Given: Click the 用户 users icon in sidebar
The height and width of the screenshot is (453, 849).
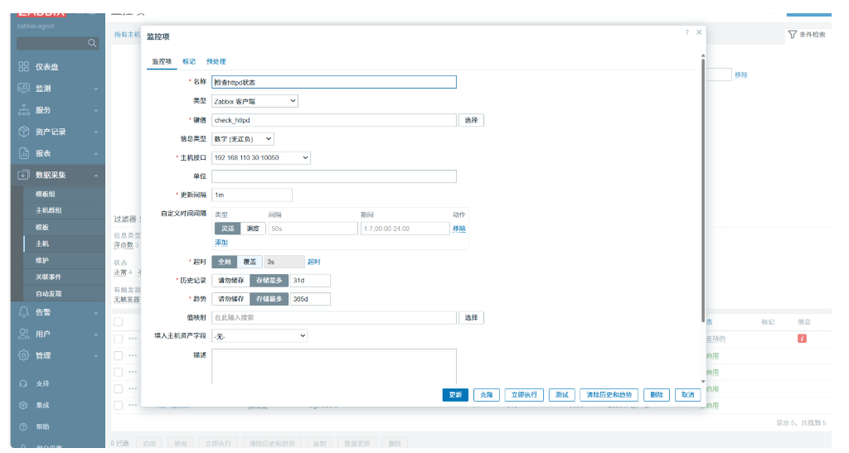Looking at the screenshot, I should (x=24, y=334).
